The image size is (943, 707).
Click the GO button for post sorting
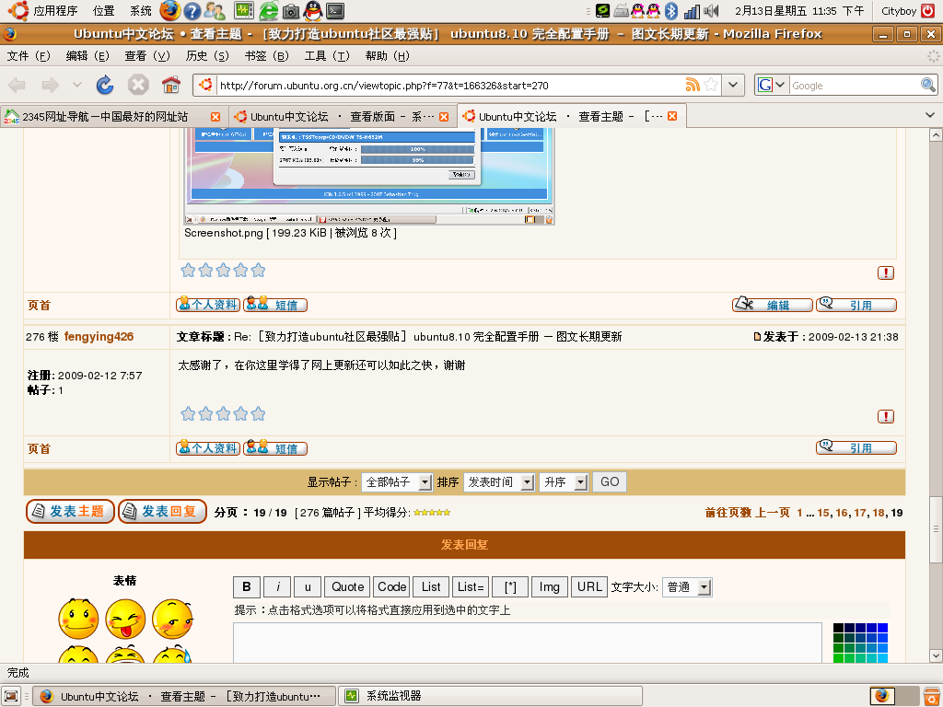pyautogui.click(x=610, y=481)
